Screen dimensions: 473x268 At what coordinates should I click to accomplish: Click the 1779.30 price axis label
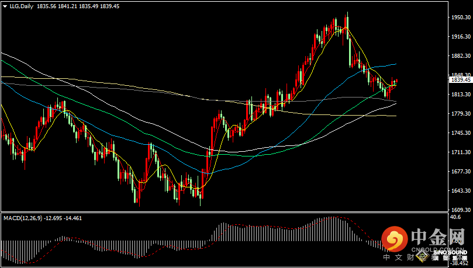click(461, 114)
